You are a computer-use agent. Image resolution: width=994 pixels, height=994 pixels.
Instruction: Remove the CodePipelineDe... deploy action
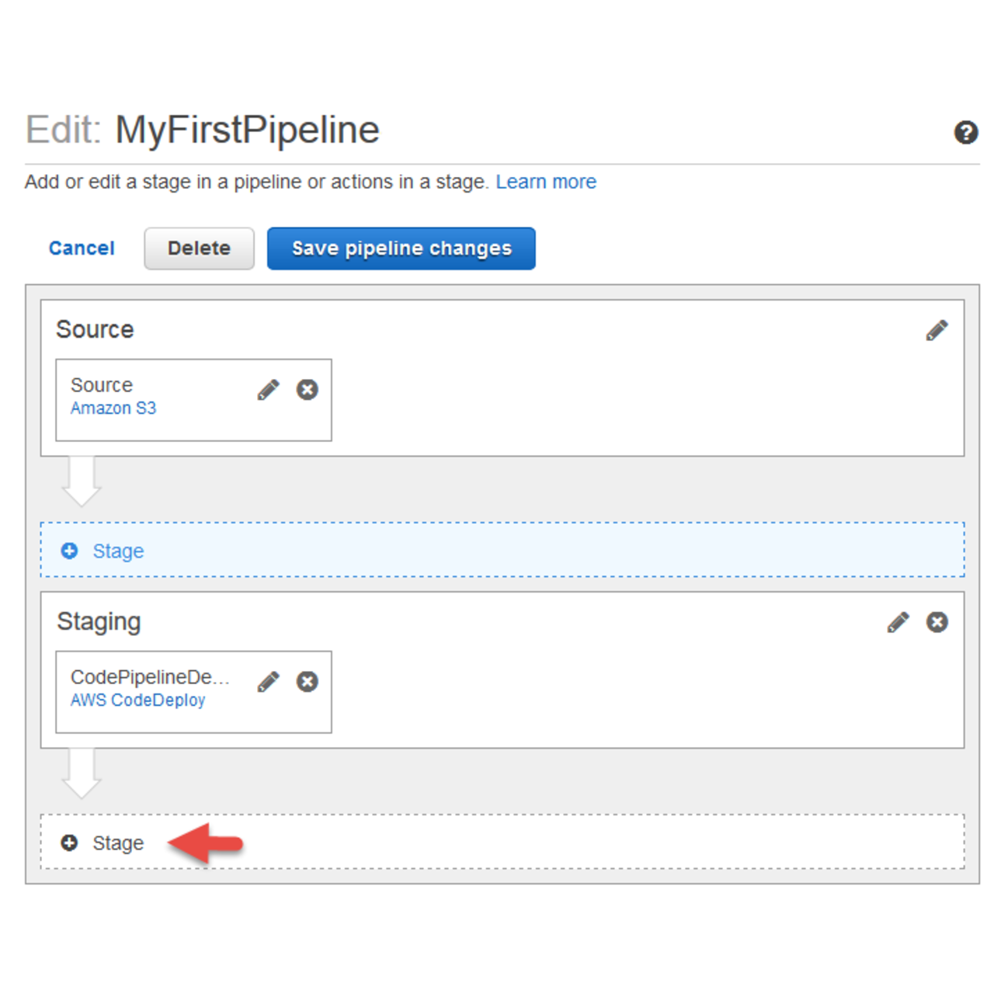[308, 682]
